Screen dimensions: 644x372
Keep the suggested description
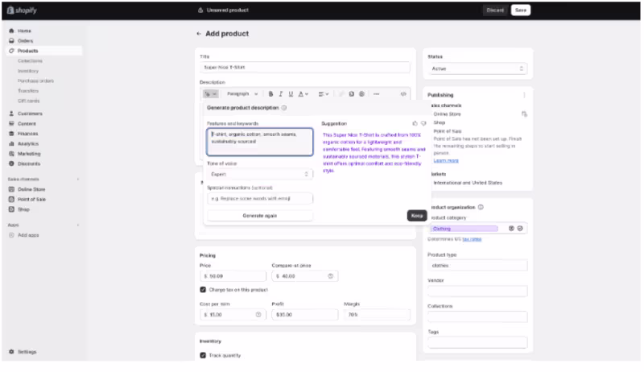point(417,216)
